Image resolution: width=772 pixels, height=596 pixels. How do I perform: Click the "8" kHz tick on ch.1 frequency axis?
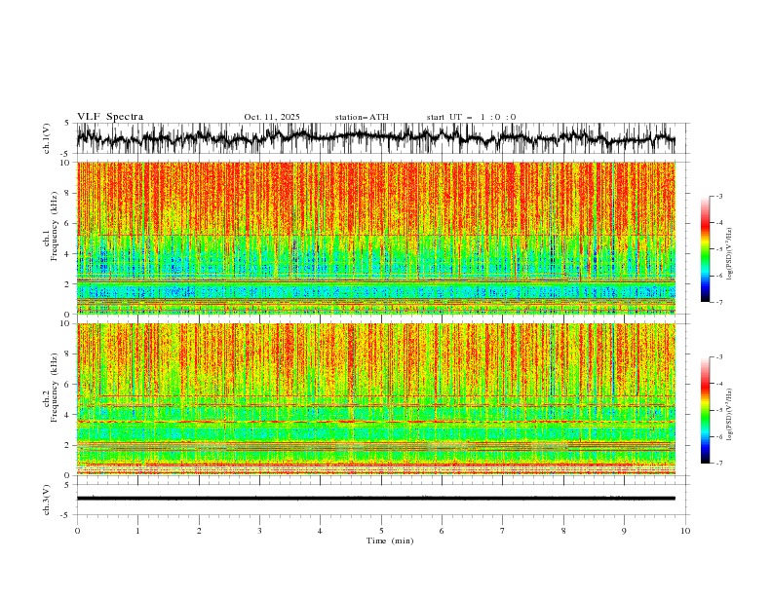click(x=68, y=193)
